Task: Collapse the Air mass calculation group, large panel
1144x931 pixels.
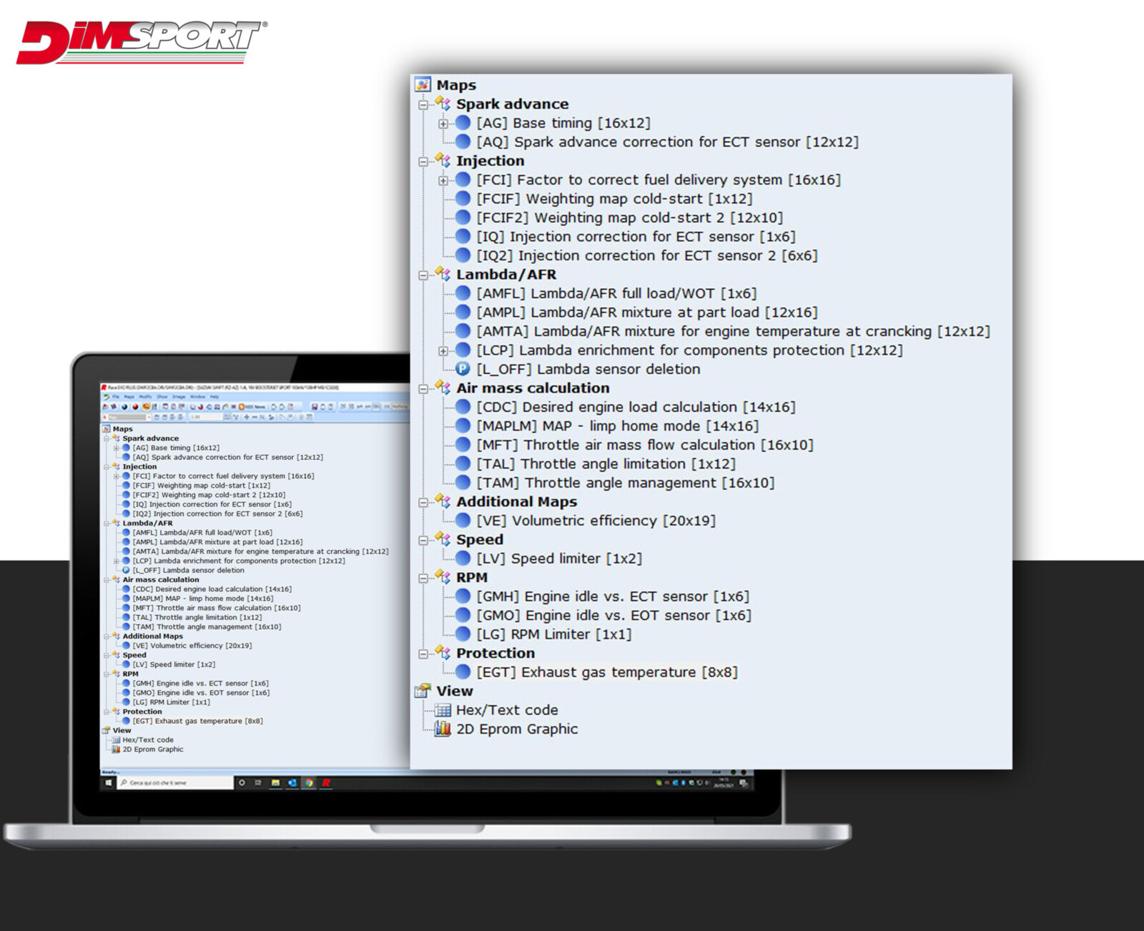Action: coord(423,389)
